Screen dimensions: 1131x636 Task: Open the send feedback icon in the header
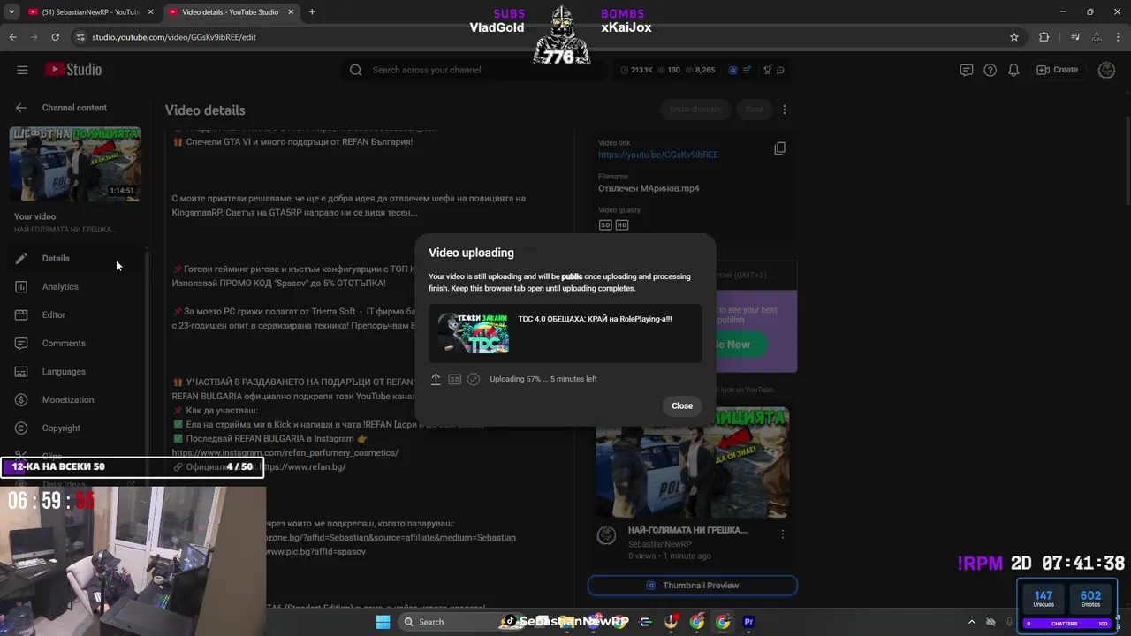pos(967,70)
